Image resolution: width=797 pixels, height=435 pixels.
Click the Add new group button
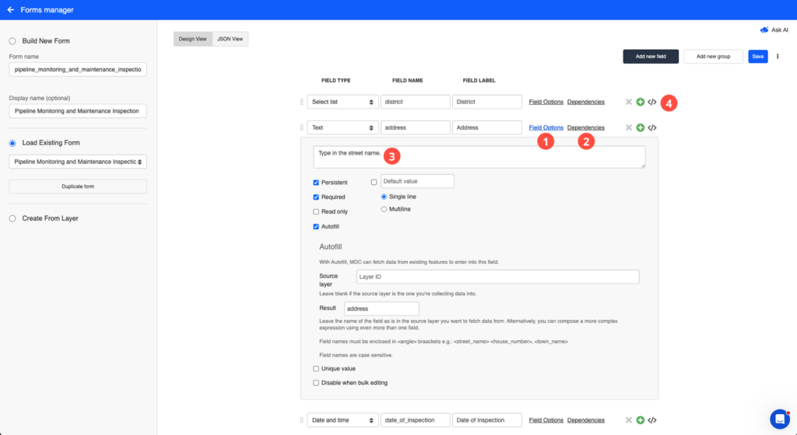click(713, 56)
